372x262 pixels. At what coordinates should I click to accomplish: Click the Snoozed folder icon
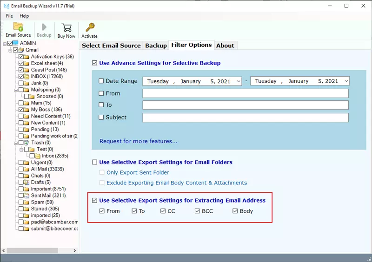click(32, 96)
